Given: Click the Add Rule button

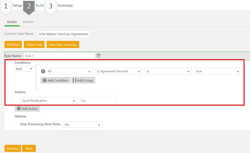Looking at the screenshot, I should [x=13, y=44].
